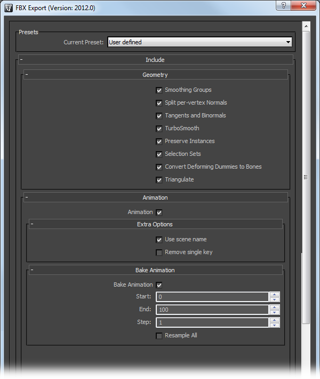Screen dimensions: 320x379
Task: Click the scrollbar up arrow
Action: (306, 26)
